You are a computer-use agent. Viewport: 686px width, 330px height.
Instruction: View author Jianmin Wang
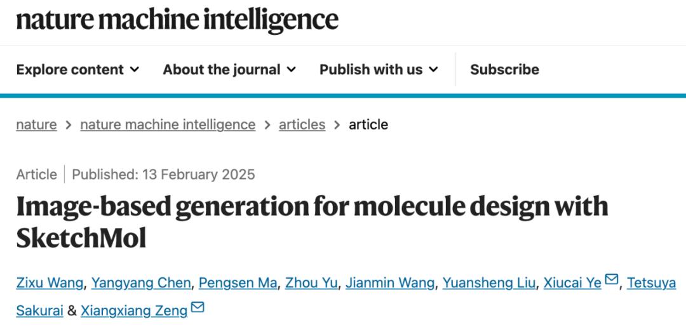391,282
